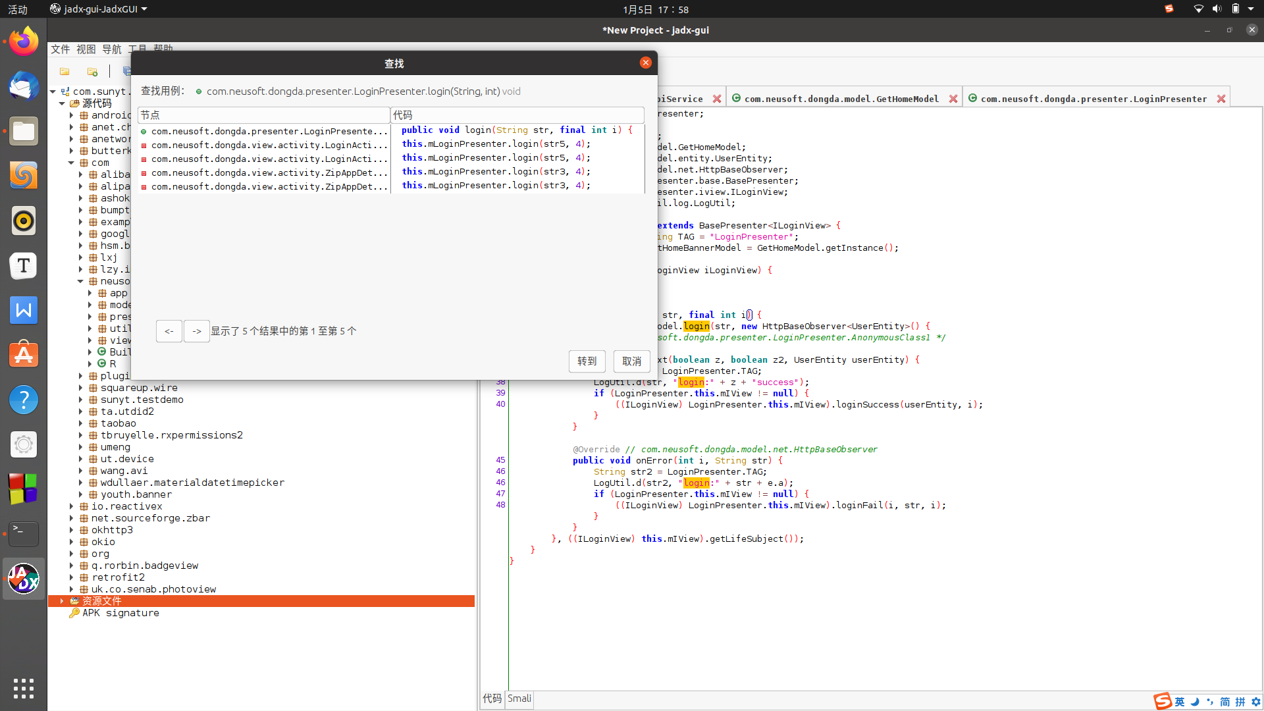Click the volume speaker indicator
The height and width of the screenshot is (711, 1264).
[x=1217, y=9]
